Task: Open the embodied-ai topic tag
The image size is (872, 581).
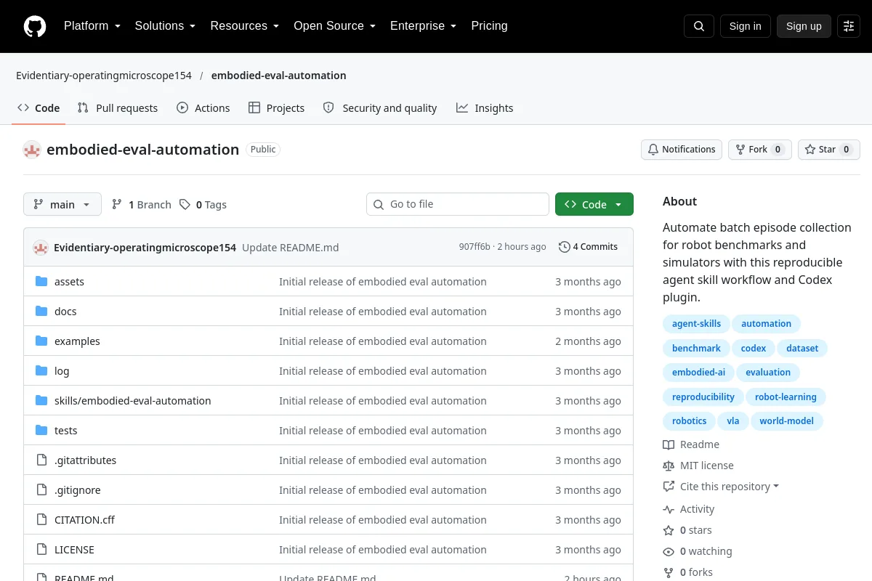Action: [698, 373]
